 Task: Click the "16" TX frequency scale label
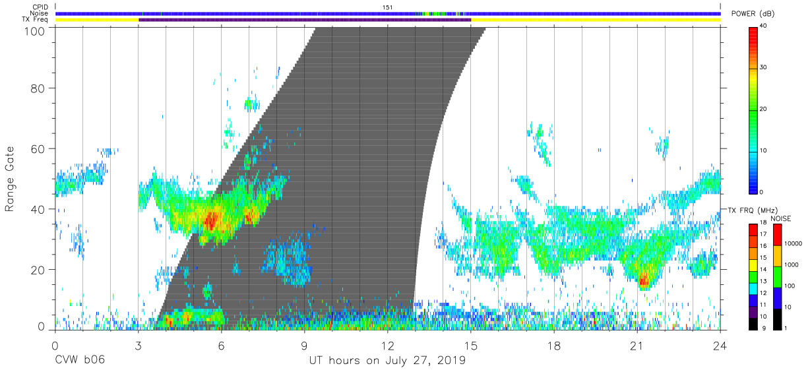click(x=763, y=245)
